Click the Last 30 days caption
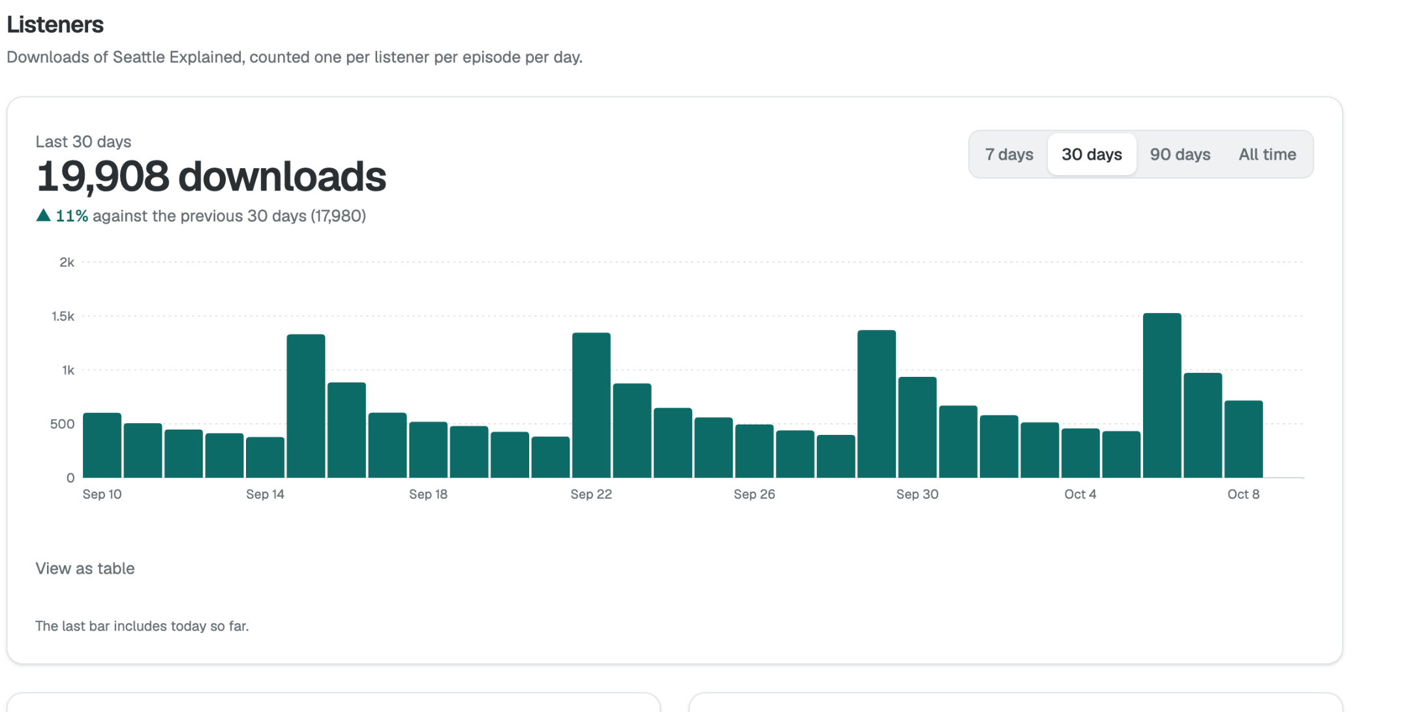 coord(83,141)
